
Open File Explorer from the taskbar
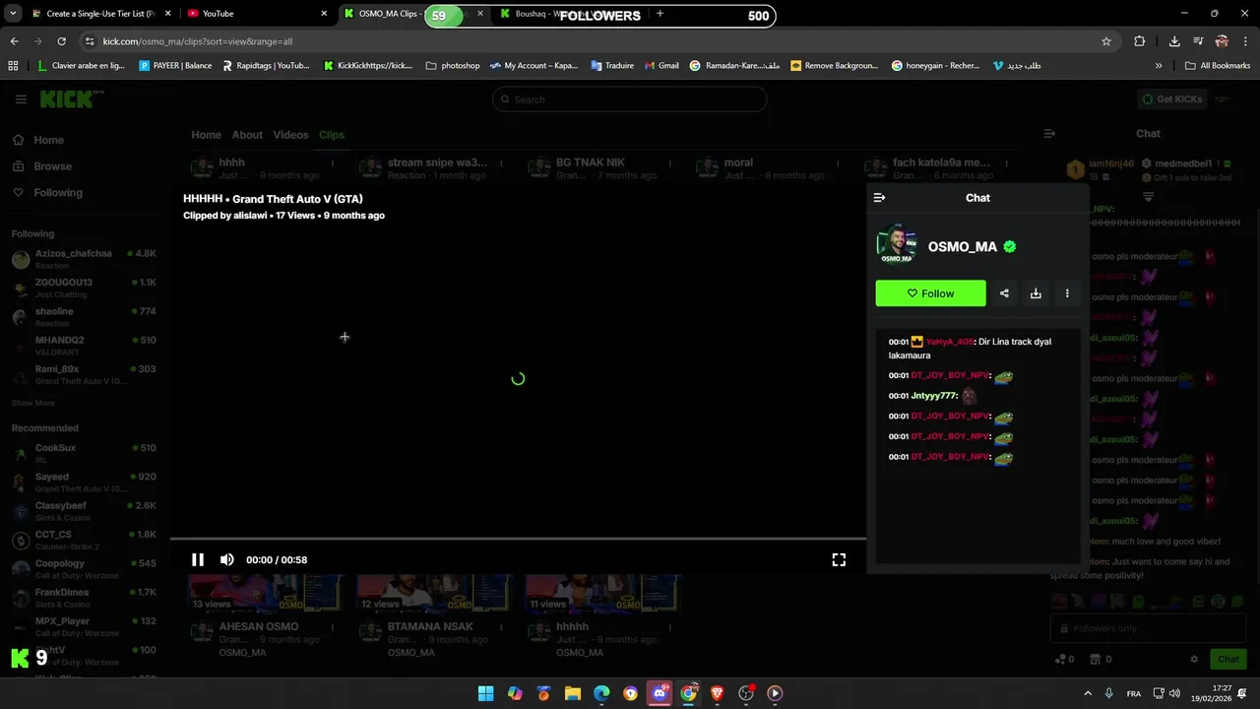(573, 693)
